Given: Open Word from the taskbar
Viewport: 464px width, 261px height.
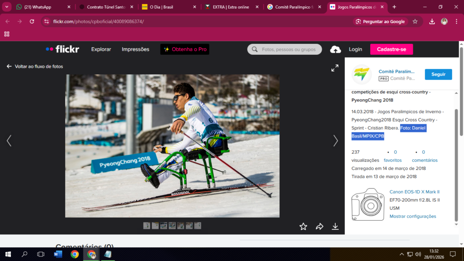Looking at the screenshot, I should click(58, 254).
